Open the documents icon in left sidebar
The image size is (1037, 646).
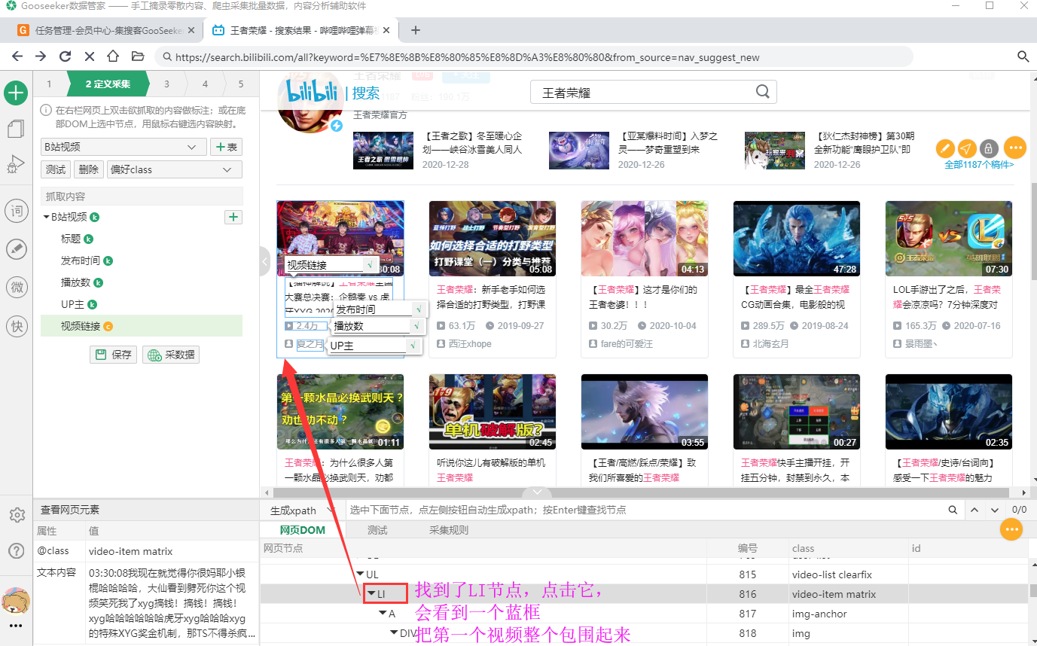point(16,129)
